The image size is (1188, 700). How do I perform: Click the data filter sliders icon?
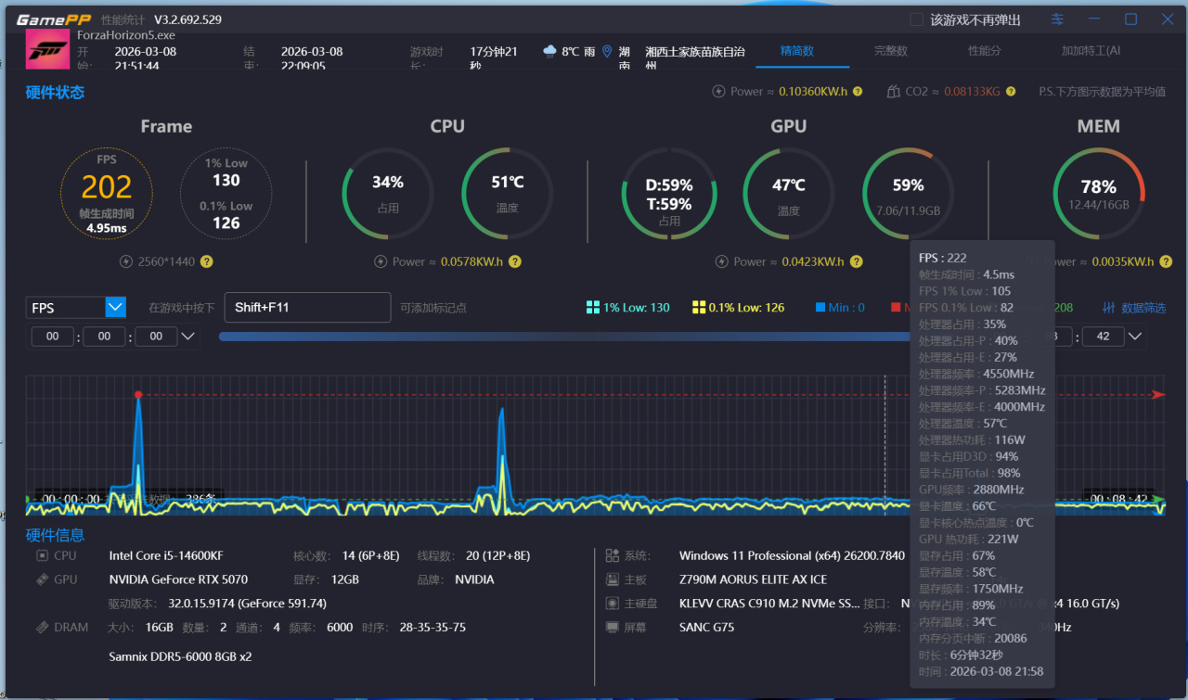click(1109, 308)
